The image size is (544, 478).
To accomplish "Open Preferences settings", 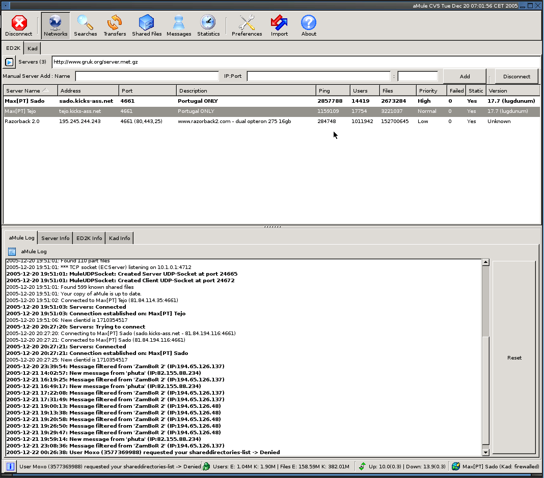I will [x=247, y=26].
